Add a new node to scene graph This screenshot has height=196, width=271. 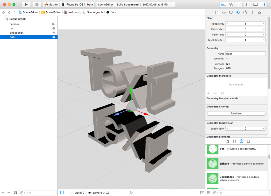coord(3,193)
